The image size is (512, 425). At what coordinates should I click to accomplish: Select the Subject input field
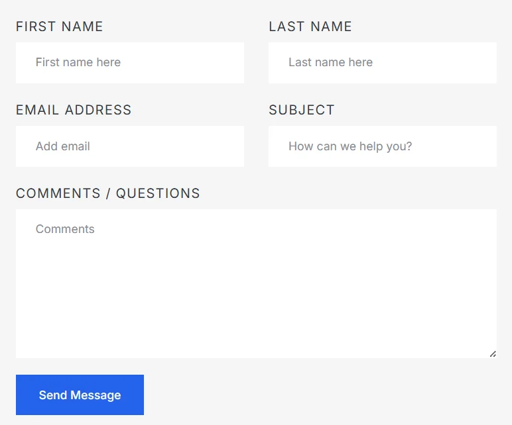(383, 146)
